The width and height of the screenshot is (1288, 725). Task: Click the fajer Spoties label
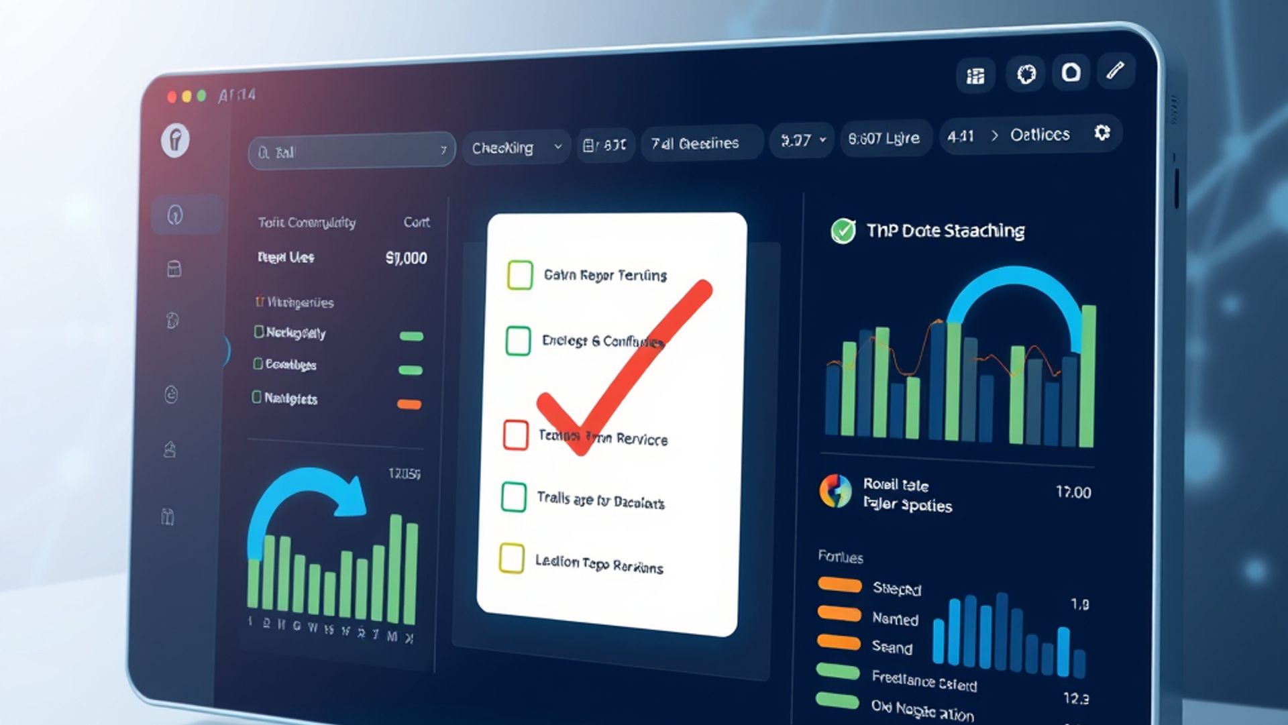click(908, 504)
